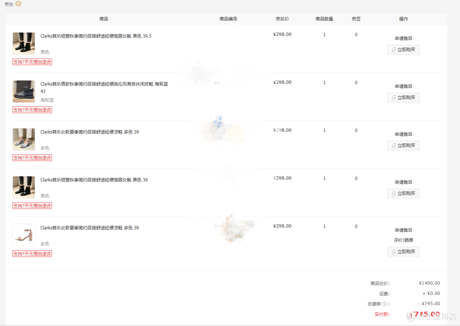Click the ¥298.00 price of the 海军蓝 shoes
This screenshot has width=460, height=326.
tap(282, 83)
